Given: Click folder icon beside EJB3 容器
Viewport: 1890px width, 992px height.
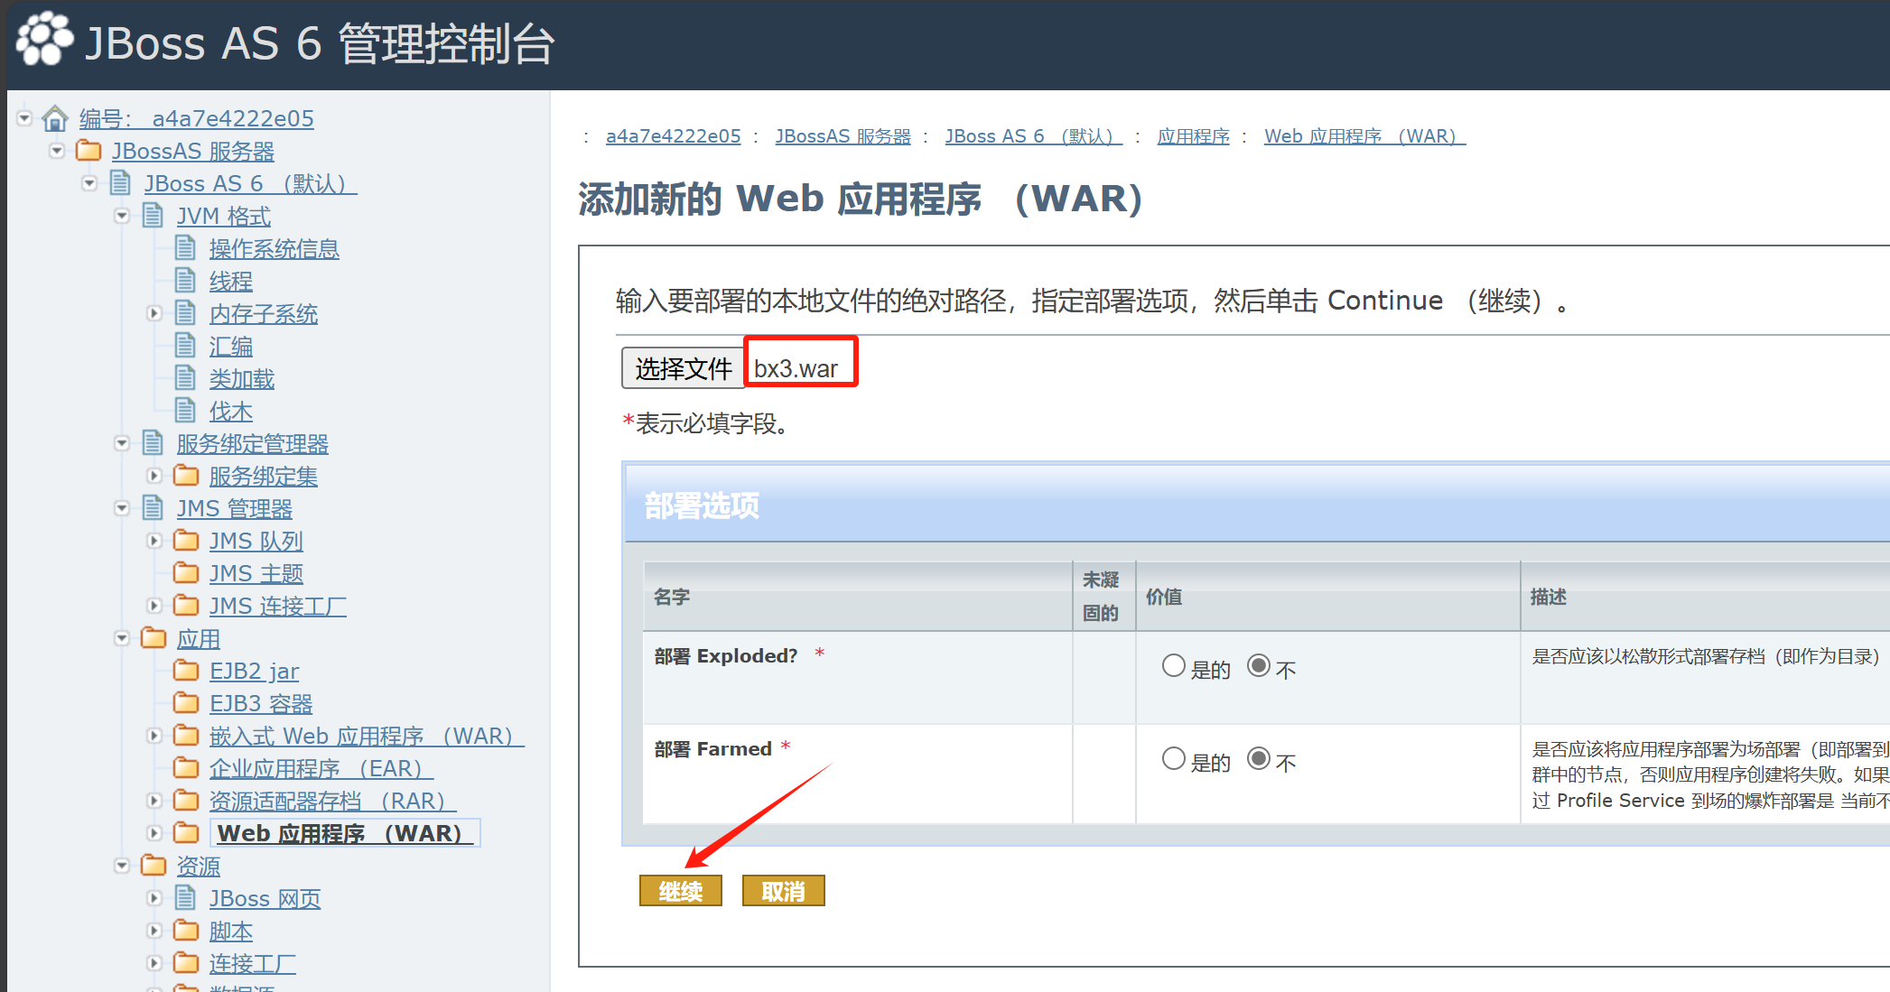Looking at the screenshot, I should tap(186, 702).
